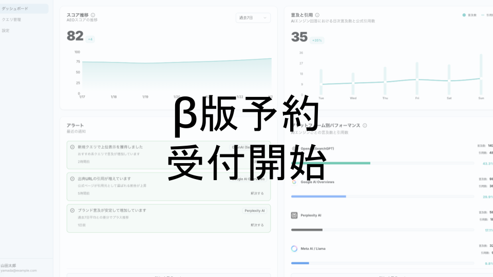Screen dimensions: 493x277
Task: Click the Meta AI / Llama logo icon
Action: (x=294, y=249)
